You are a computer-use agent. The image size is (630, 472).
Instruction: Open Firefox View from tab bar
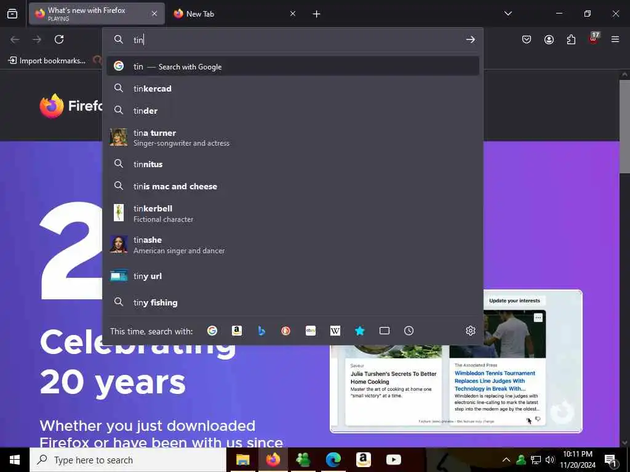click(12, 14)
